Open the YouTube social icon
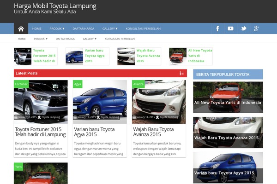Image resolution: width=277 pixels, height=184 pixels. [x=230, y=29]
